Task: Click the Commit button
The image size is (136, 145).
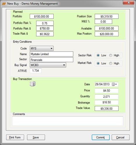Action: tap(101, 137)
